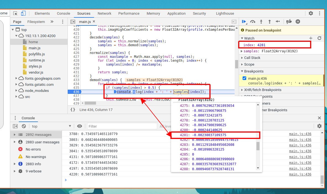Refresh watch expressions
Viewport: 327px width, 194px height.
point(319,38)
